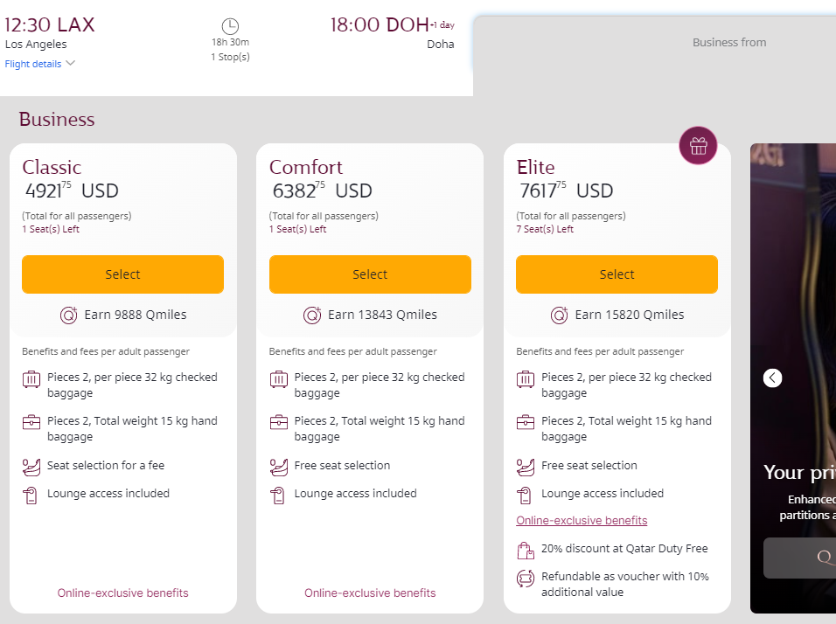
Task: Click the hand baggage icon in Comfort
Action: pyautogui.click(x=279, y=423)
